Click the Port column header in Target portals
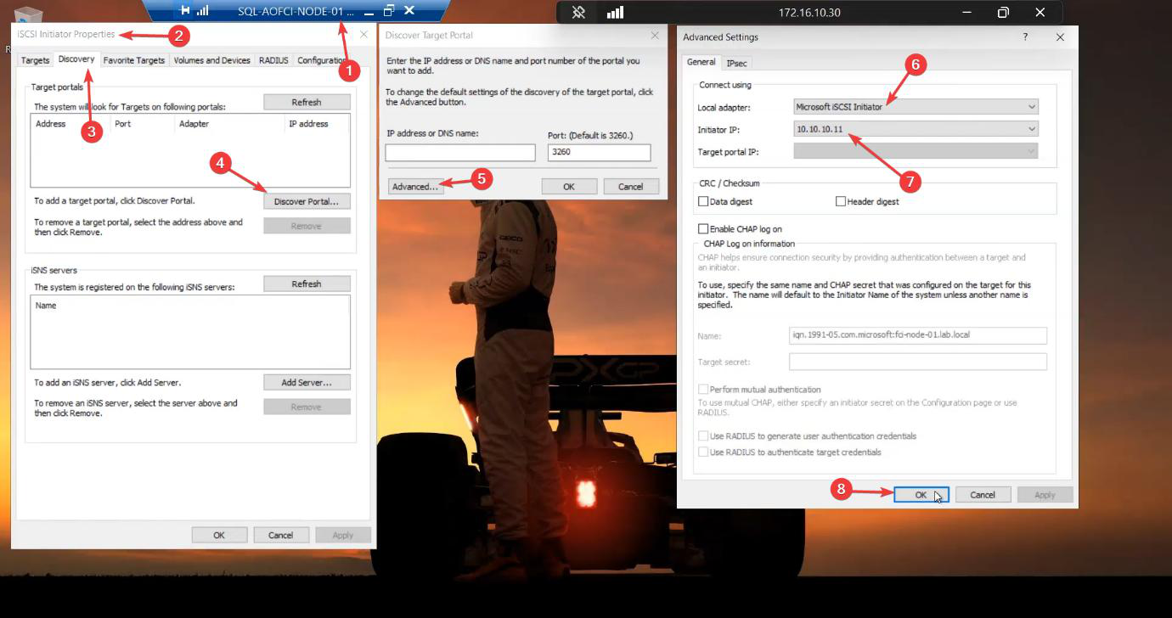 [x=123, y=124]
